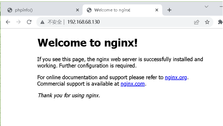Viewport: 223px width, 126px height.
Task: Close the Welcome to nginx! tab
Action: (x=157, y=10)
